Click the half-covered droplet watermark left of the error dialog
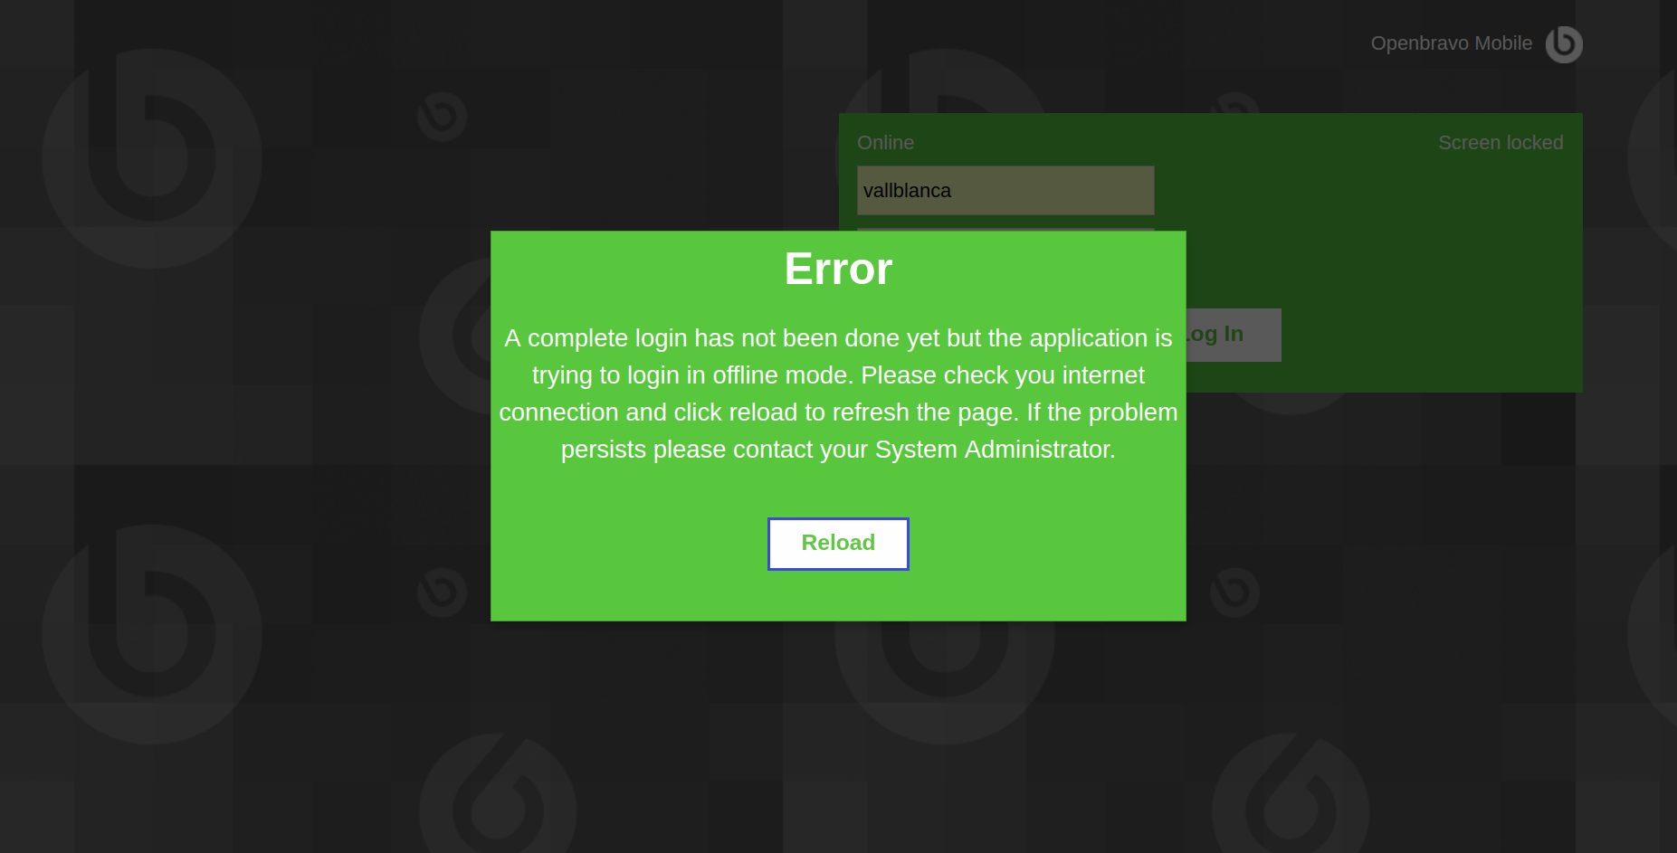This screenshot has height=853, width=1677. [455, 336]
